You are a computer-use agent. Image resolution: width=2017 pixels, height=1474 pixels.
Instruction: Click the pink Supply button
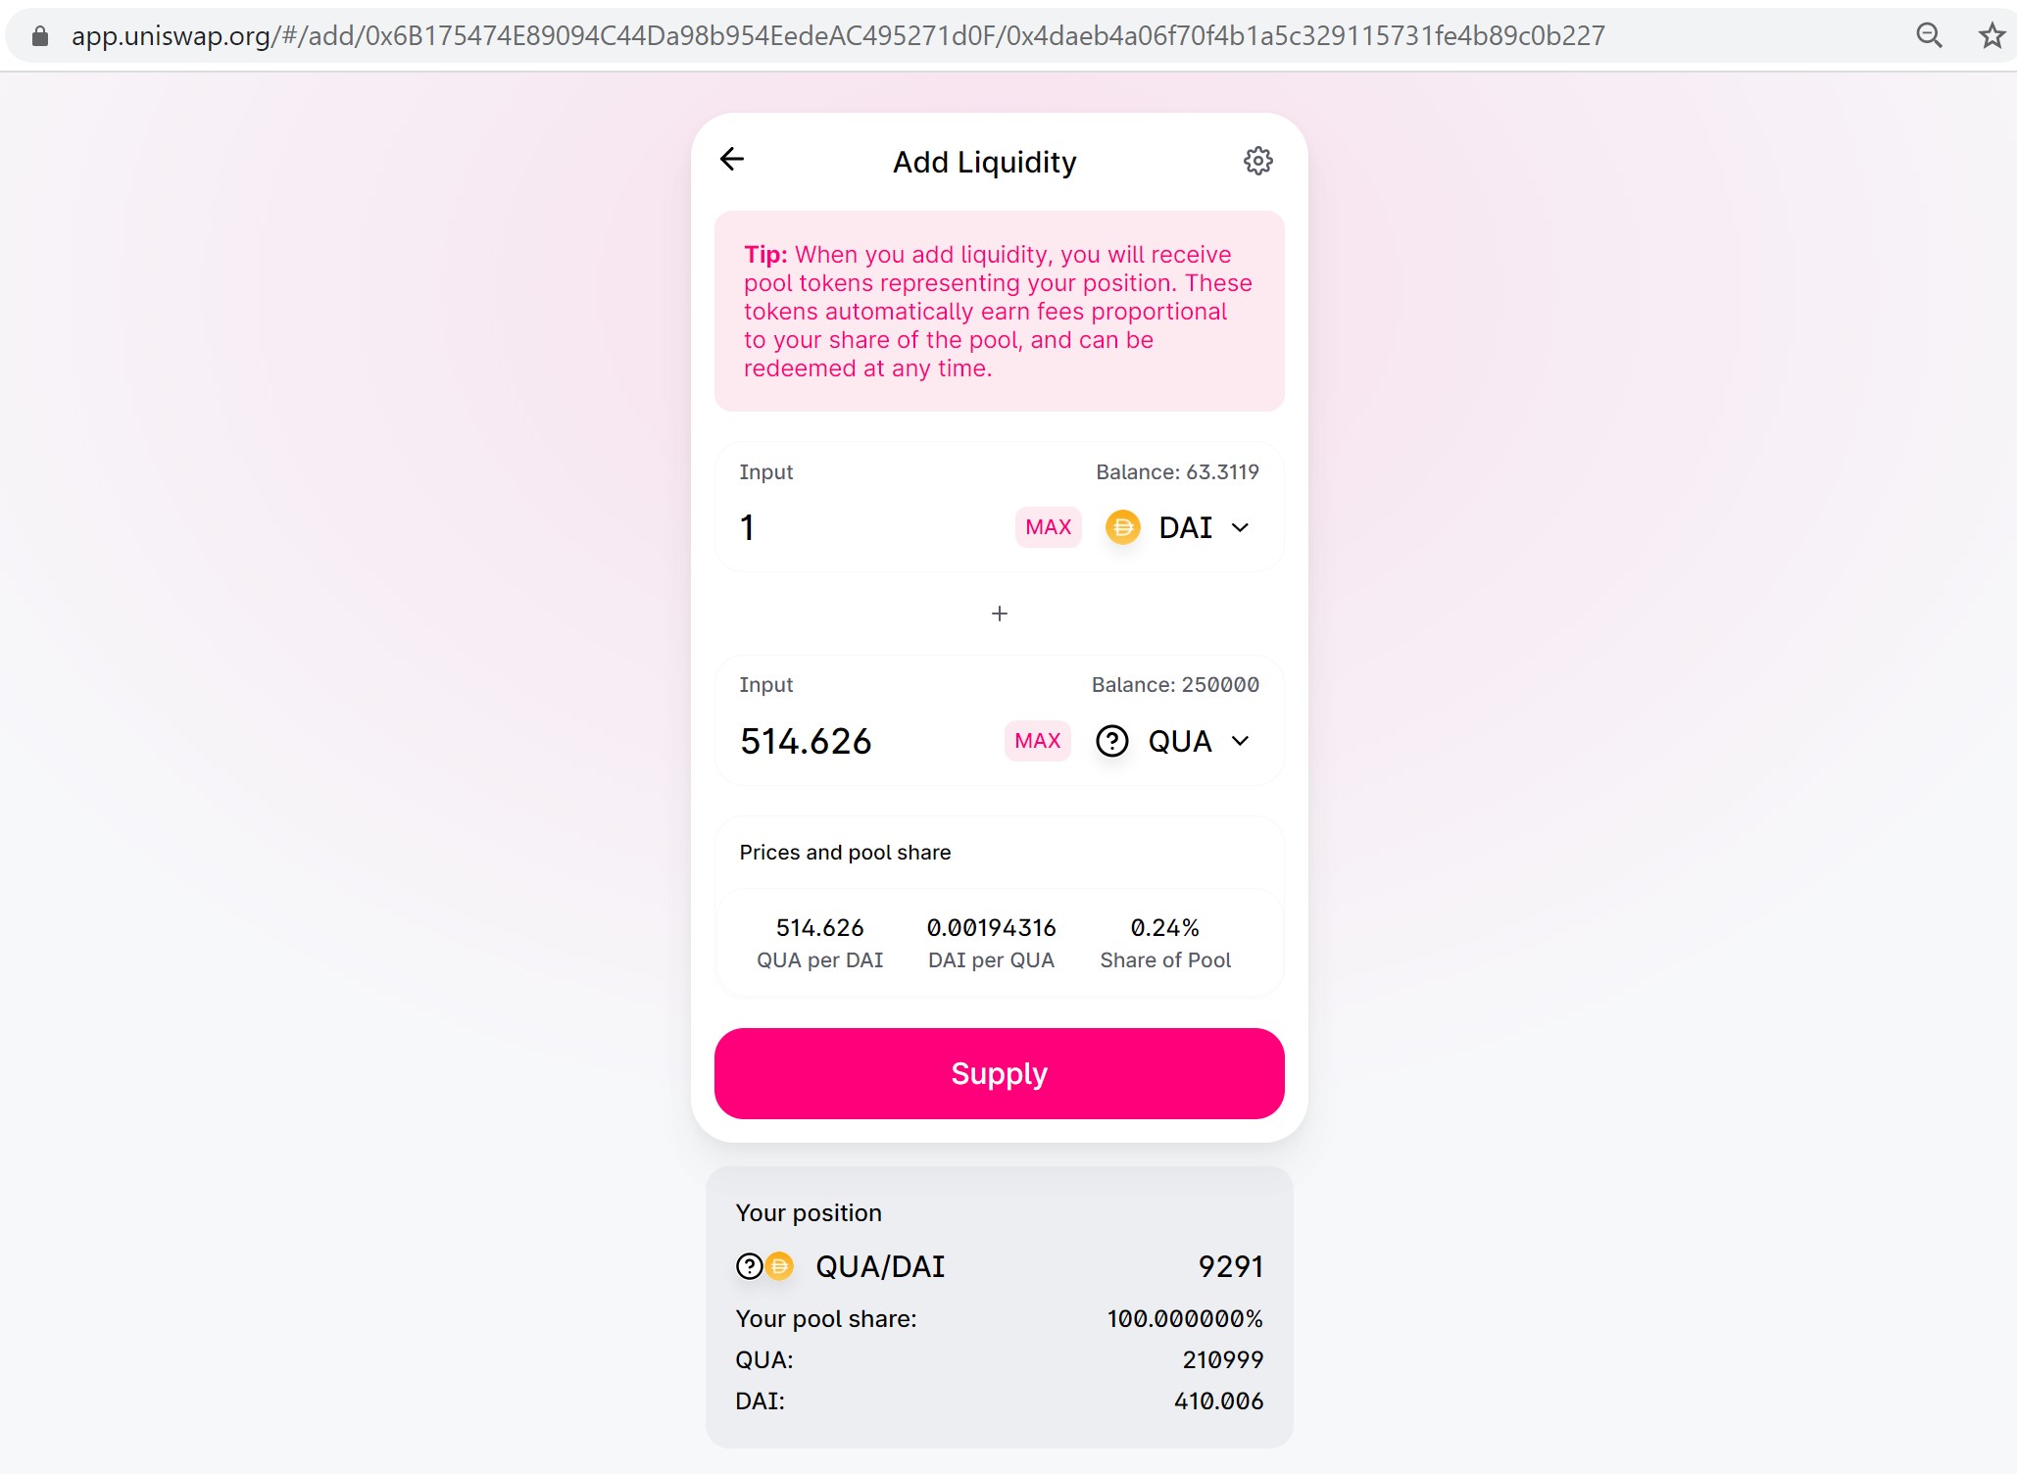[999, 1073]
